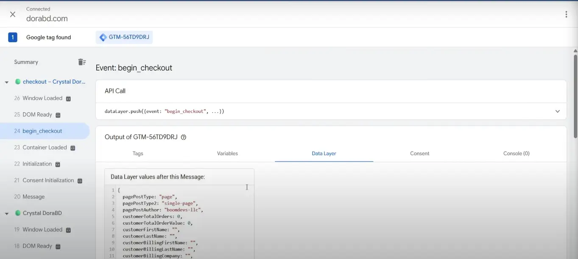Click the code icon next to Window Loaded 26
Image resolution: width=578 pixels, height=259 pixels.
pos(68,99)
